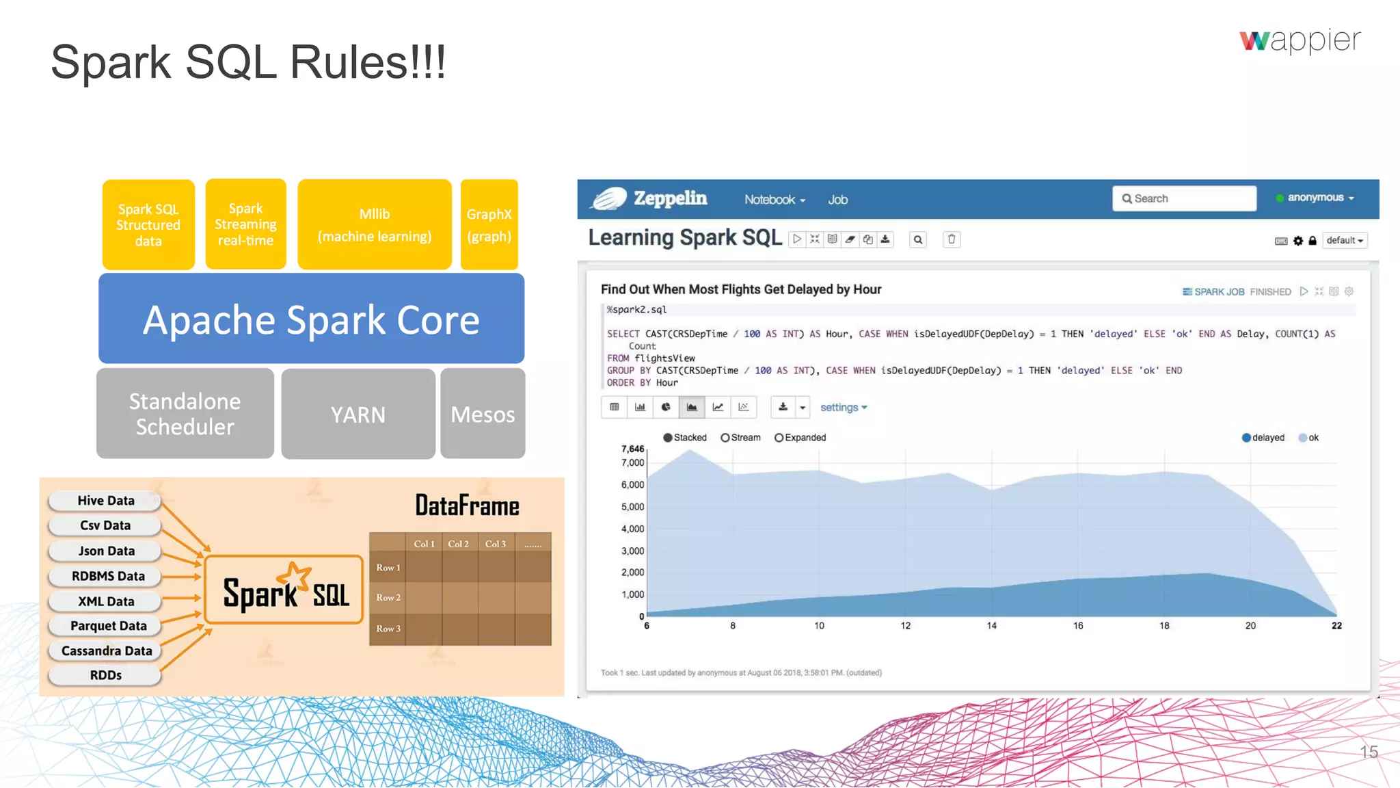Screen dimensions: 1400x788
Task: Run all paragraphs in Learning Spark SQL note
Action: 797,239
